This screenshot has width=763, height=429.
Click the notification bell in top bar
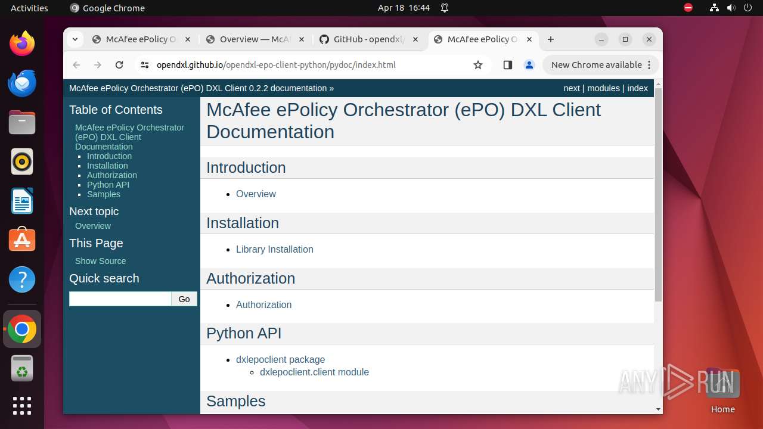pos(445,8)
